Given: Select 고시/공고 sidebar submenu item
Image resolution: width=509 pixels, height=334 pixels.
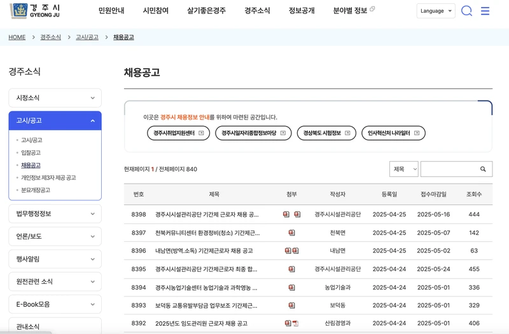Looking at the screenshot, I should click(31, 140).
